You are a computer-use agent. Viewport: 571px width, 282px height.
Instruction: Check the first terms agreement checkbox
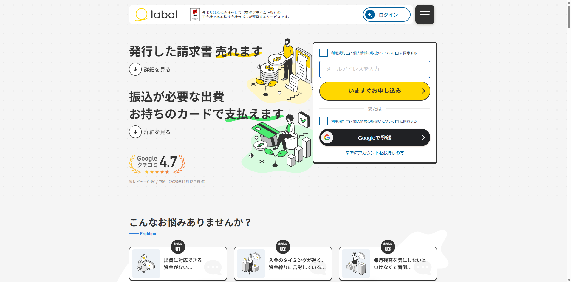(324, 53)
